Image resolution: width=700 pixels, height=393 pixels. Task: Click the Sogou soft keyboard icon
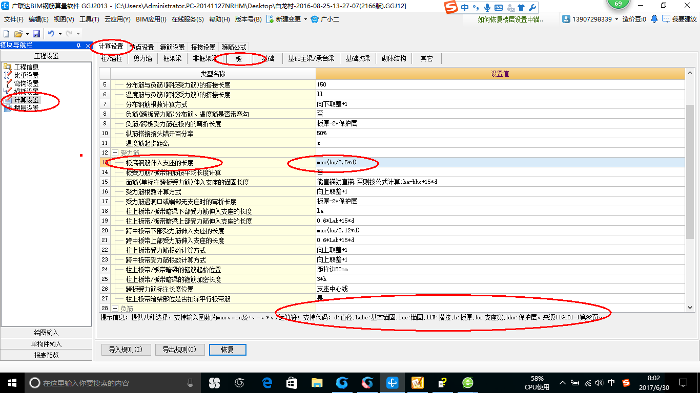499,8
